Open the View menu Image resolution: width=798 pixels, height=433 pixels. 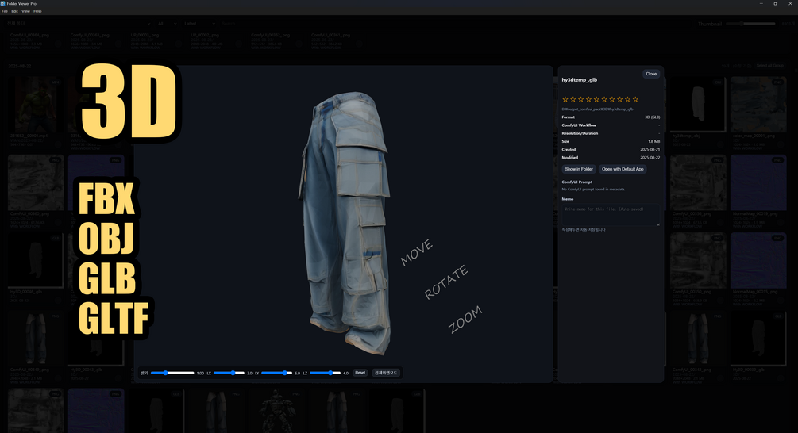pos(25,11)
